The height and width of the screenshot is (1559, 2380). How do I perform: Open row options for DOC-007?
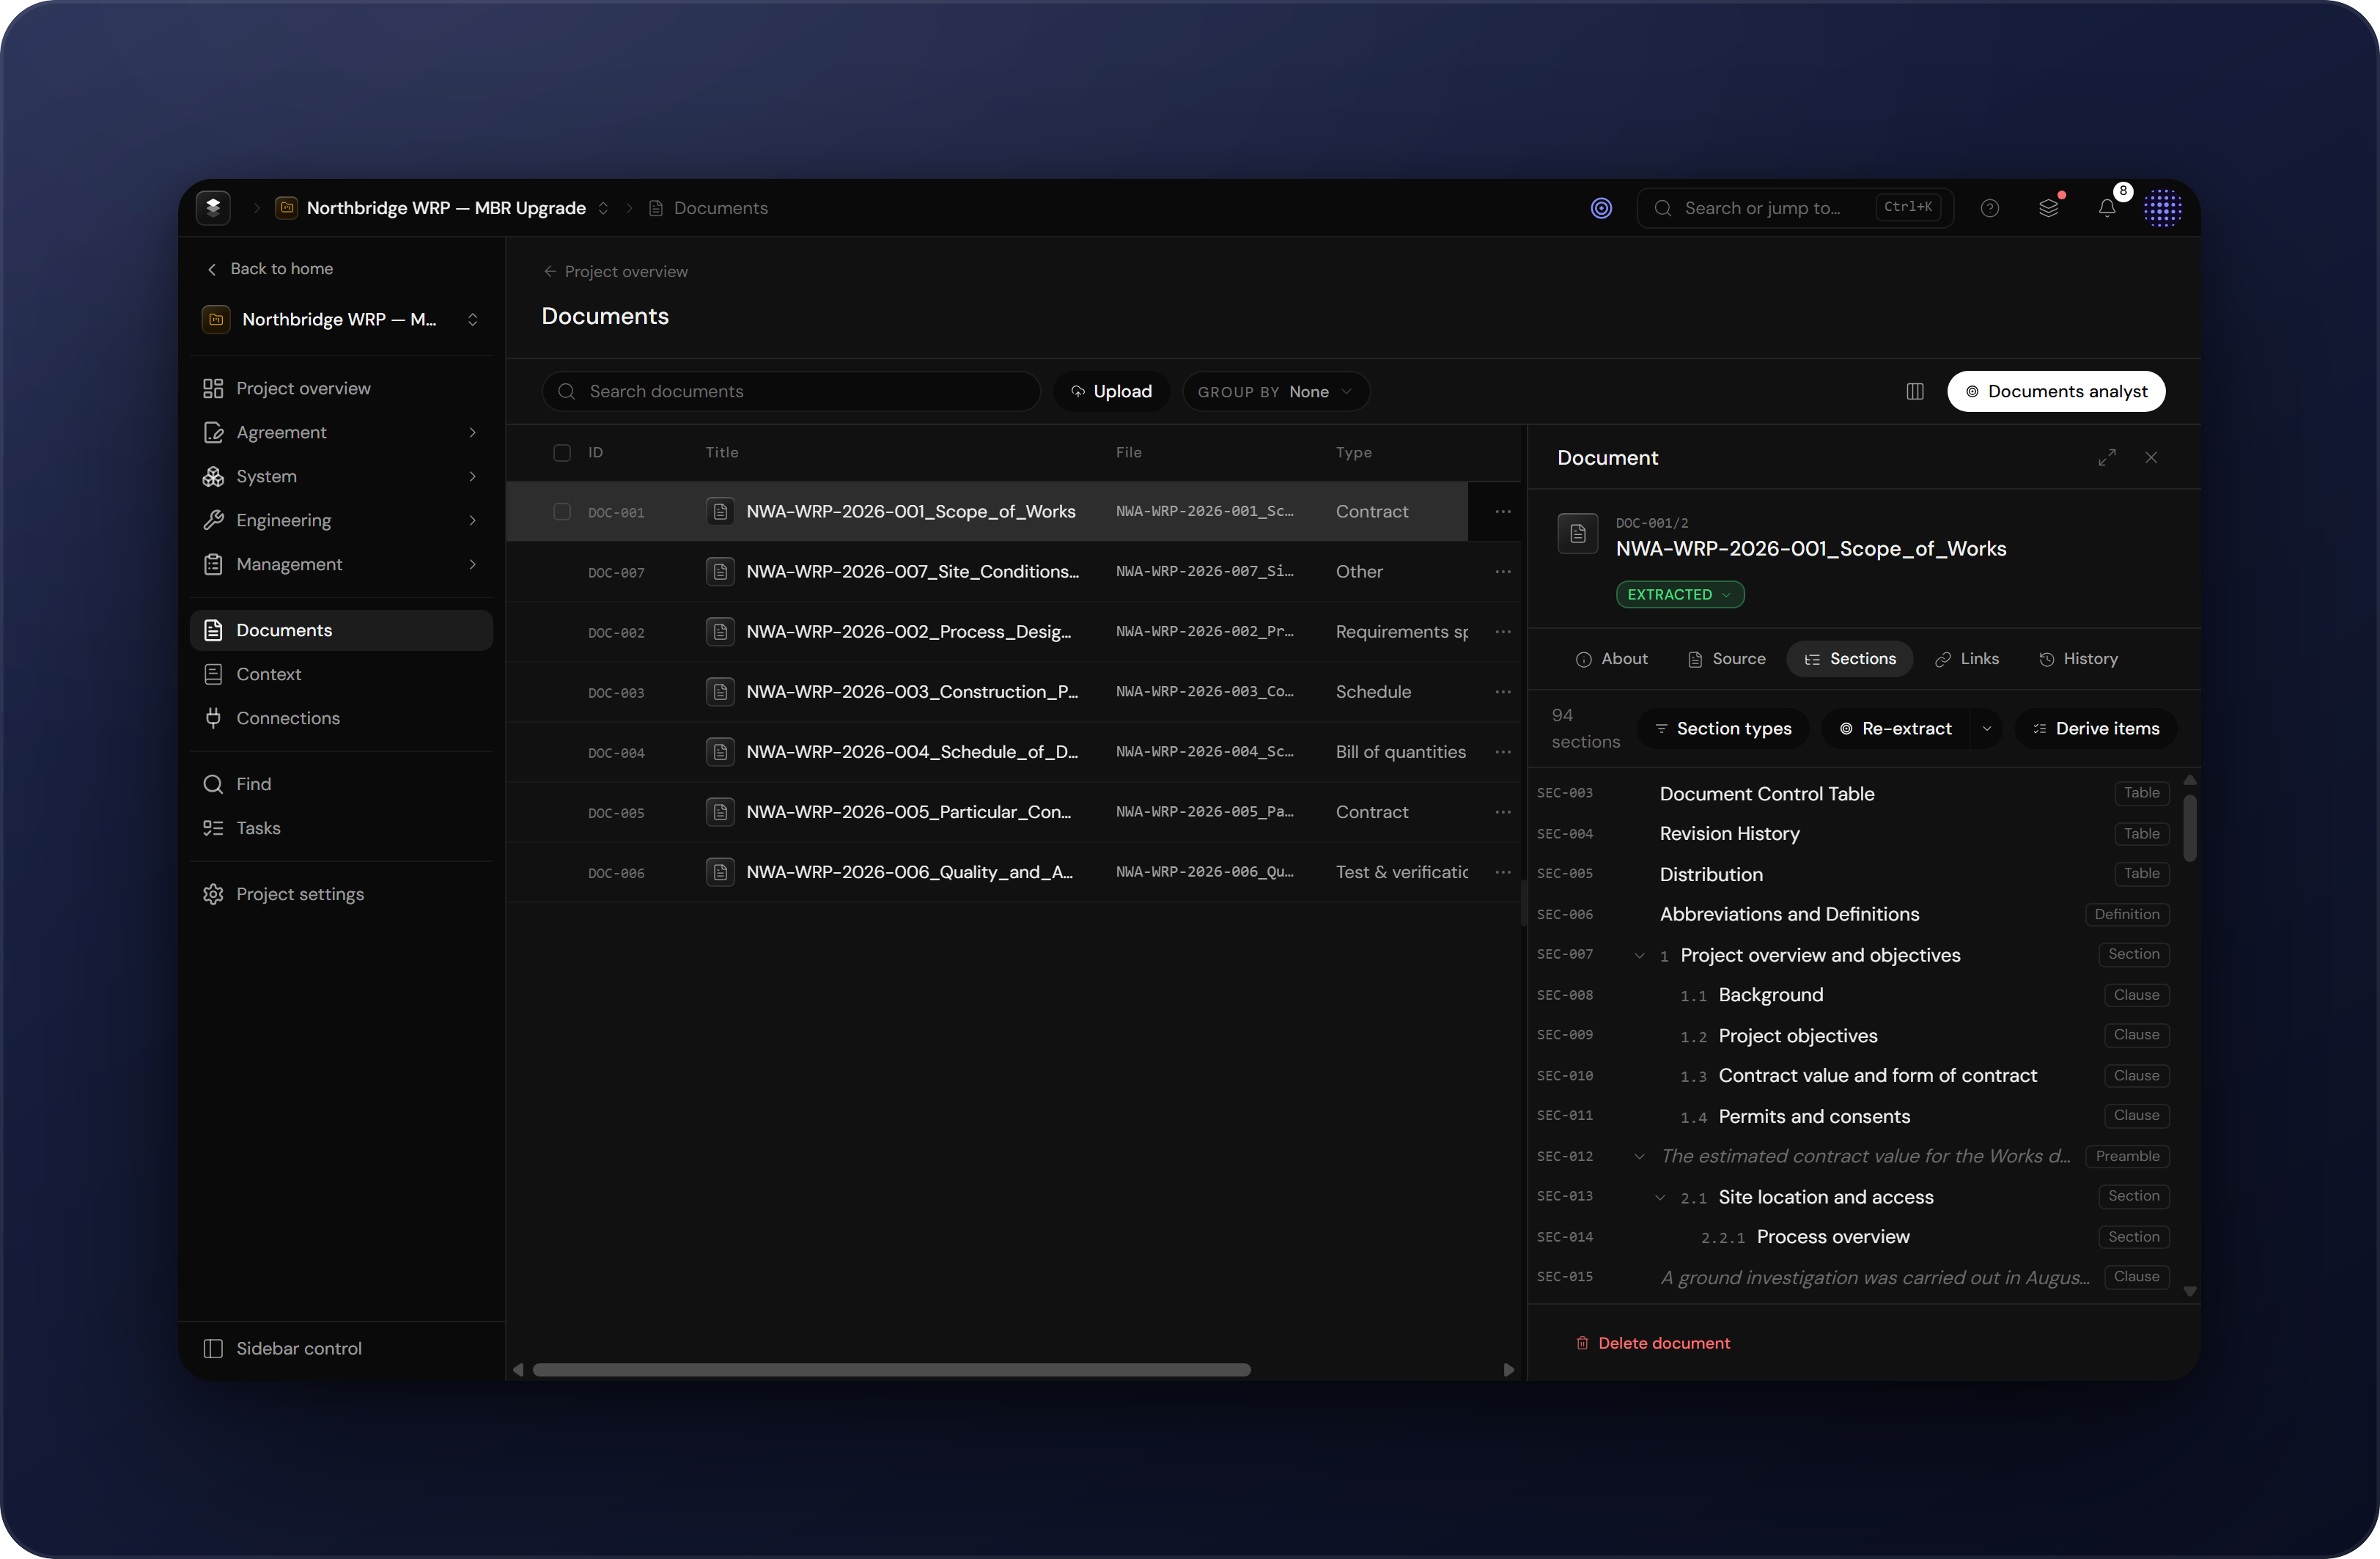pos(1503,571)
